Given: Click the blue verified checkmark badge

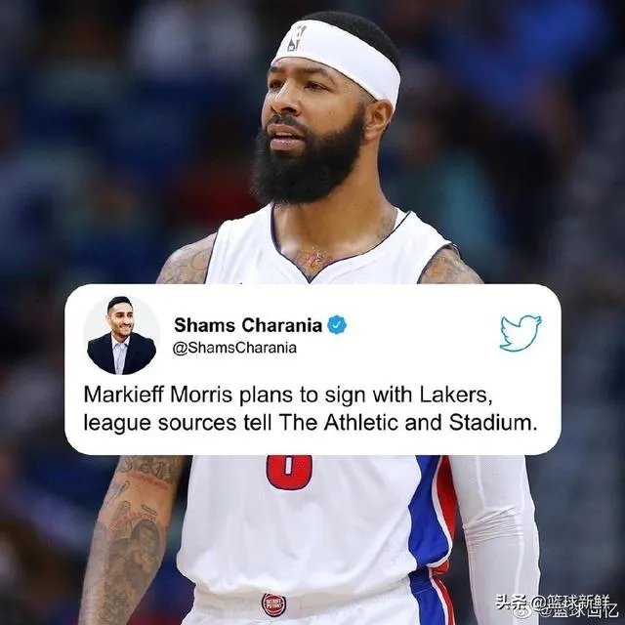Looking at the screenshot, I should [x=337, y=325].
